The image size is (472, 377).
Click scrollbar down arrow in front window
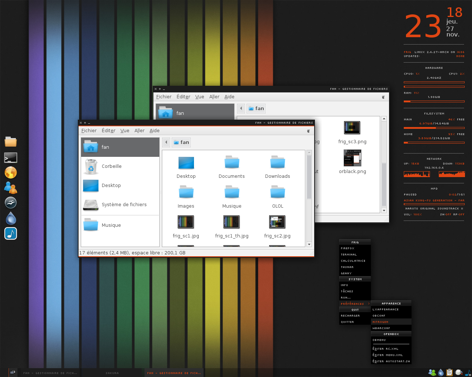pyautogui.click(x=309, y=244)
